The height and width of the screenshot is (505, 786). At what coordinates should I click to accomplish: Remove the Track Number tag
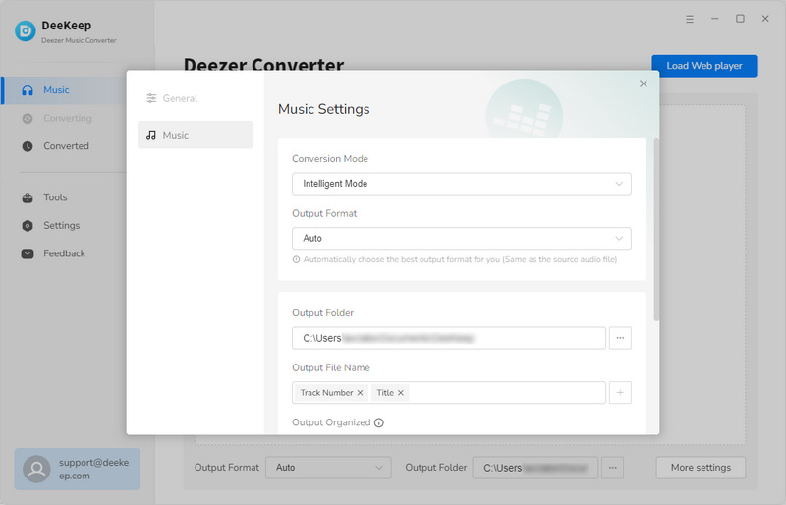point(360,393)
